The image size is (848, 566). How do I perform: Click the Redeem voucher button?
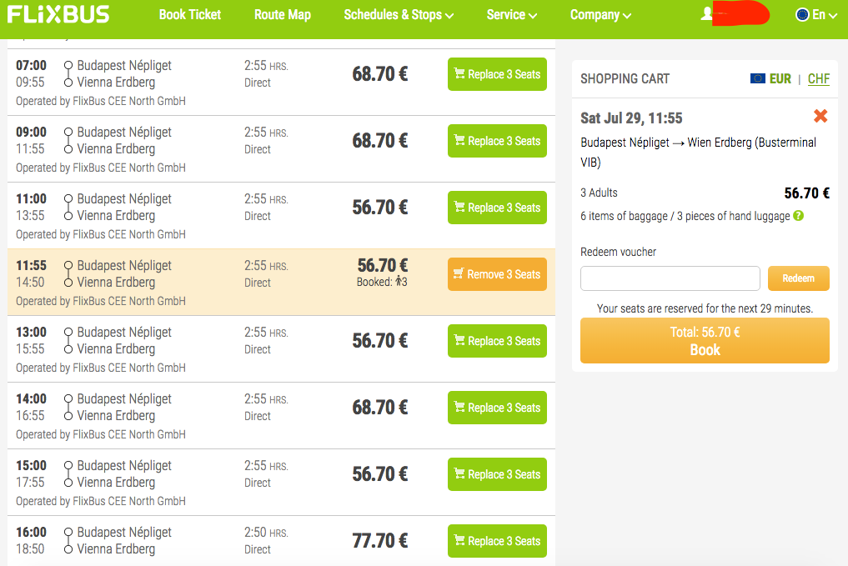click(798, 278)
